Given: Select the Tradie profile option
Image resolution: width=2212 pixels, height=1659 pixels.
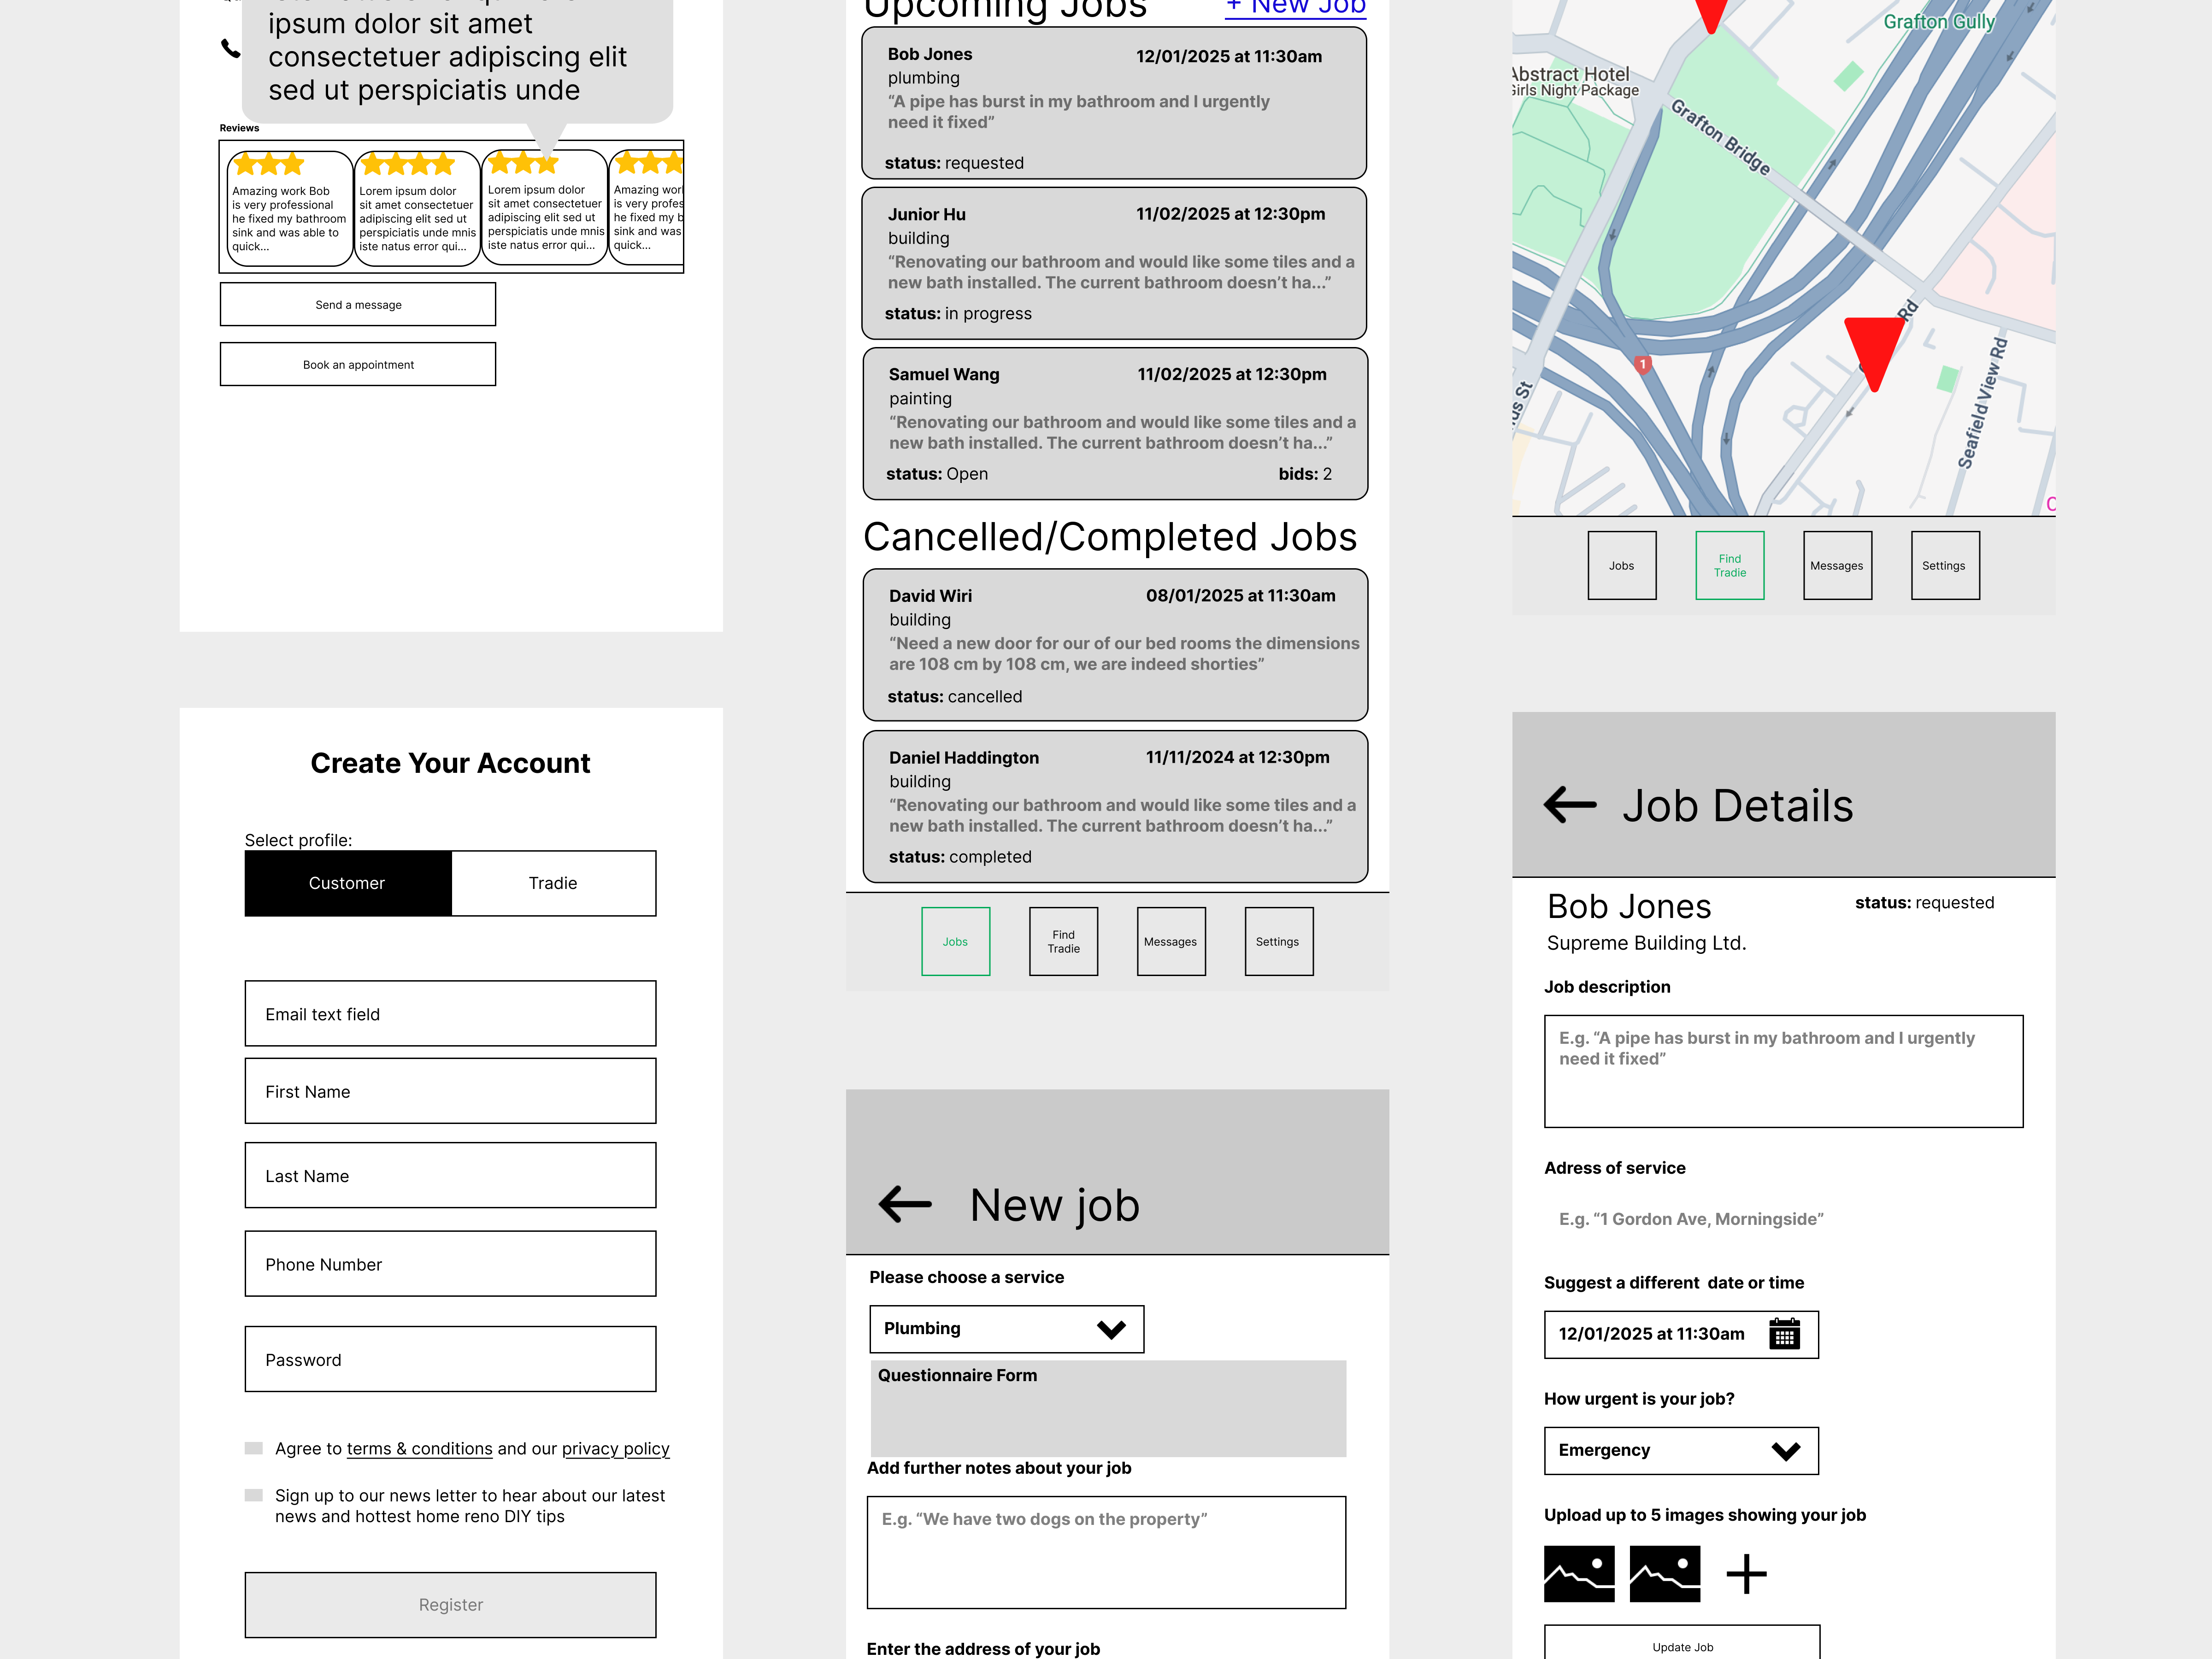Looking at the screenshot, I should (x=553, y=883).
